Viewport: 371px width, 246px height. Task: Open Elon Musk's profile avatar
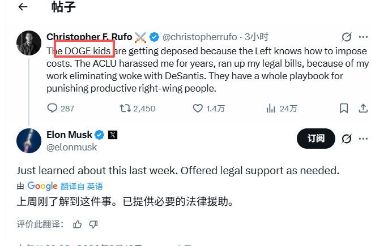coord(28,141)
